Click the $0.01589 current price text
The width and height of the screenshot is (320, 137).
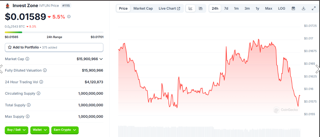[x=25, y=17]
